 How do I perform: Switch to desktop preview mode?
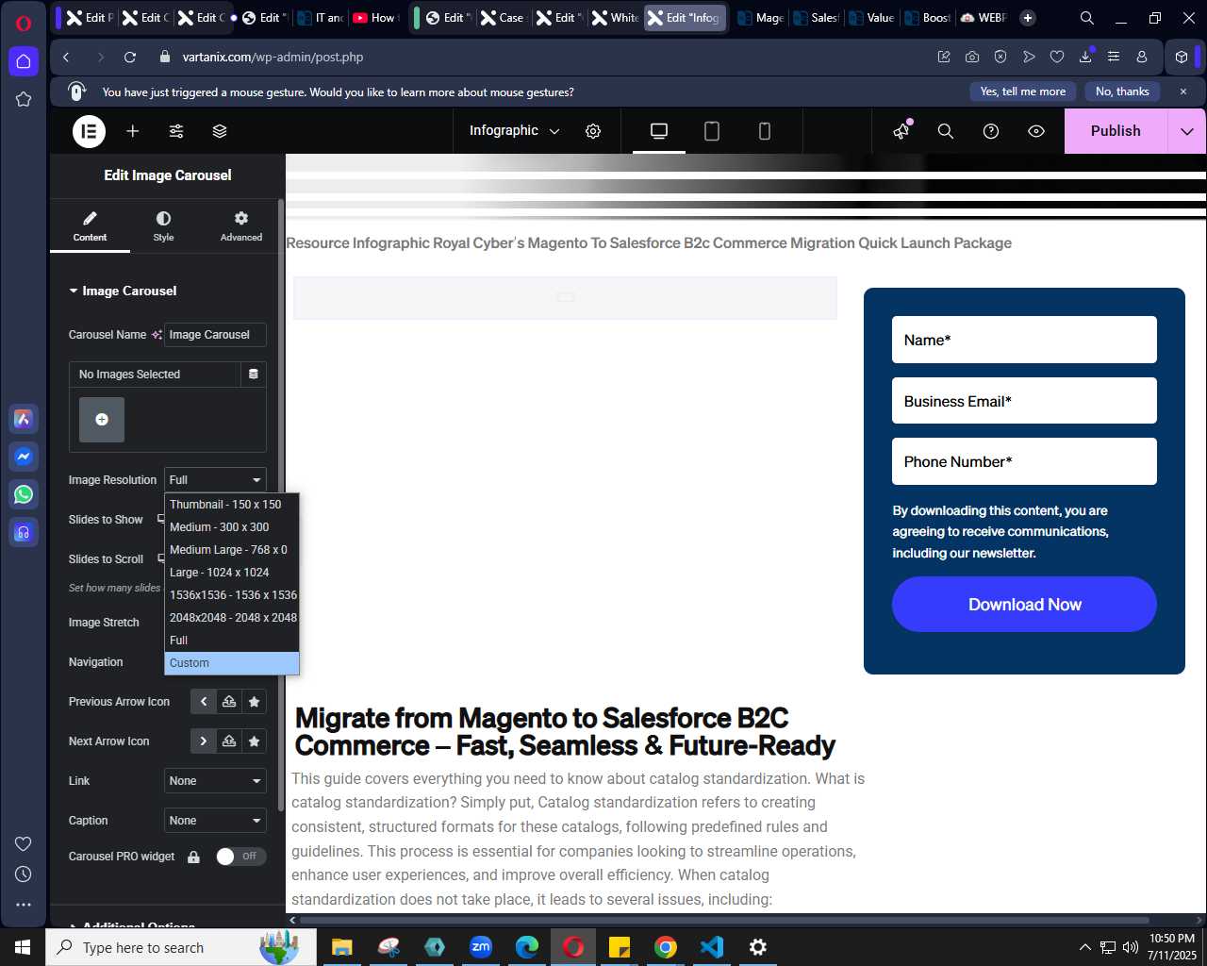[x=659, y=131]
